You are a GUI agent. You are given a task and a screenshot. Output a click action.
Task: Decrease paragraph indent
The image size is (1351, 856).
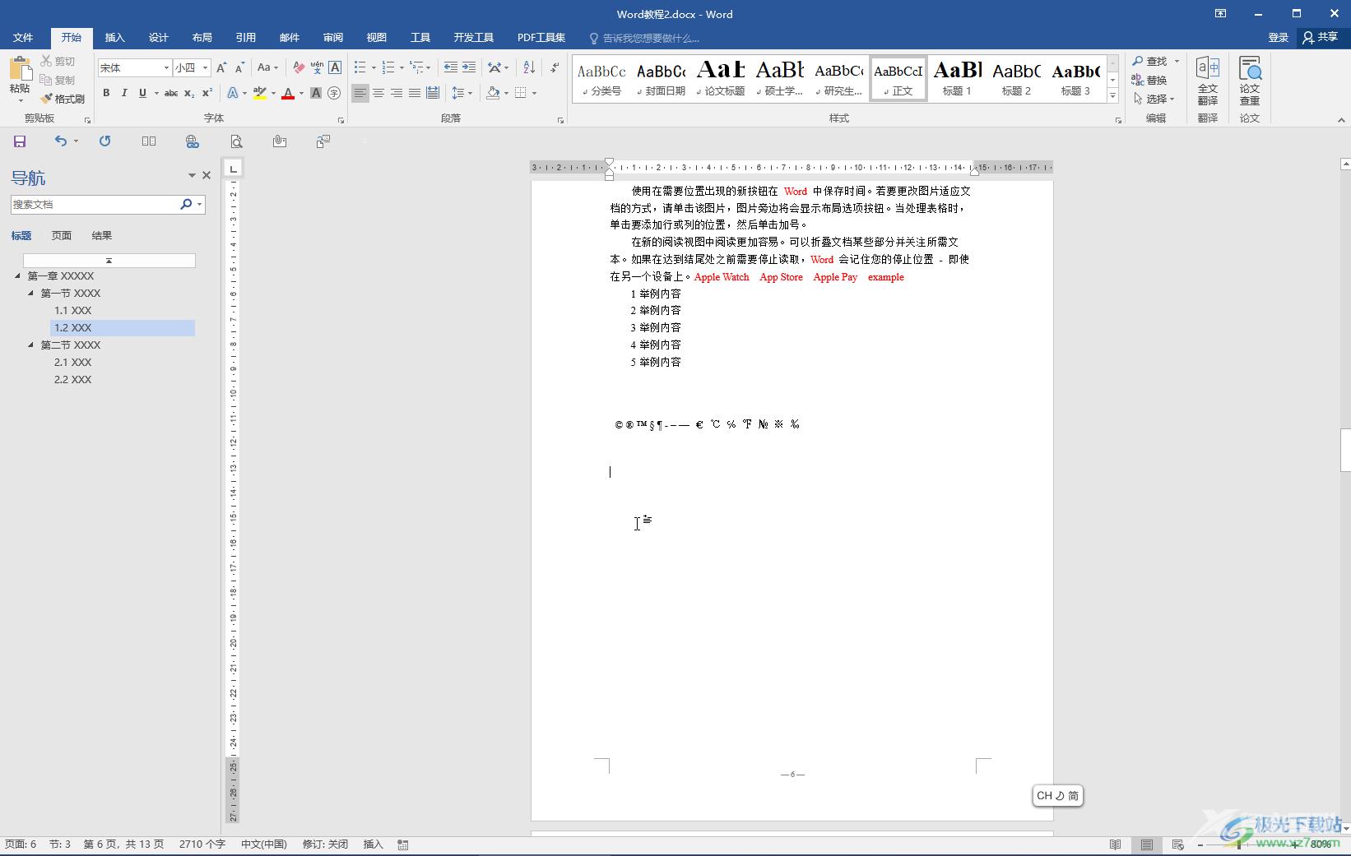coord(451,67)
